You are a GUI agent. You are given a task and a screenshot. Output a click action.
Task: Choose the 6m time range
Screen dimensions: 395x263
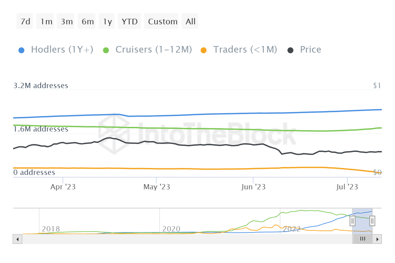88,22
